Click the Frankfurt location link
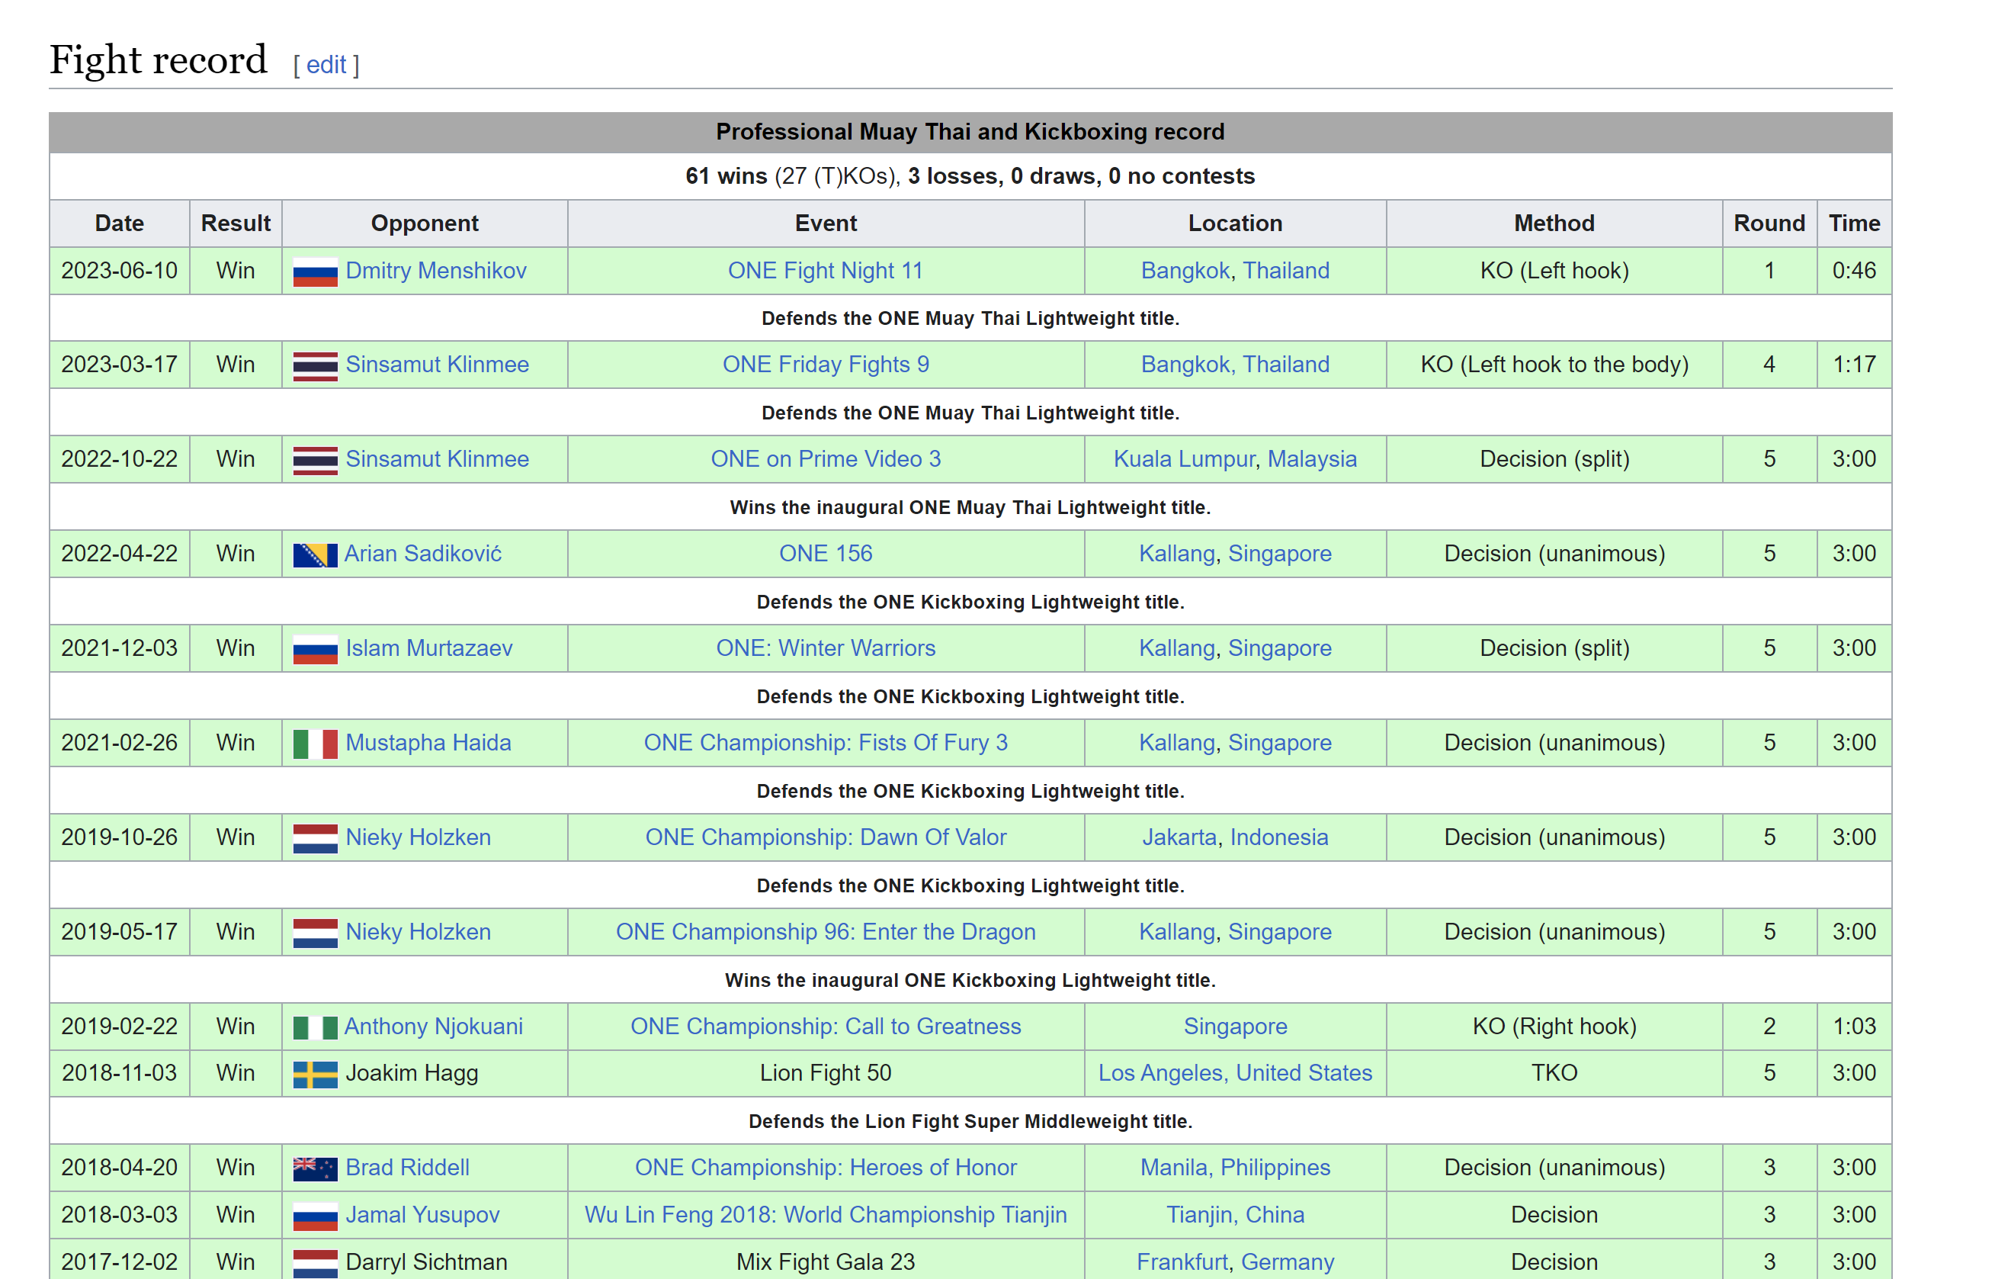The height and width of the screenshot is (1279, 1995). [x=1182, y=1263]
